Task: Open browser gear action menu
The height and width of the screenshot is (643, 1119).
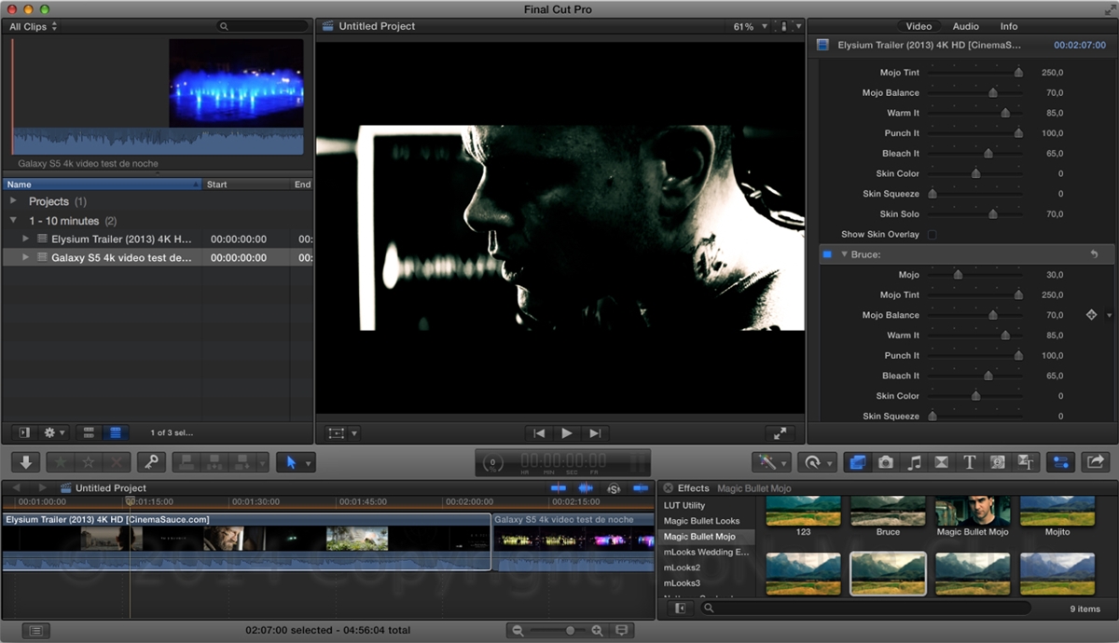Action: pyautogui.click(x=55, y=432)
